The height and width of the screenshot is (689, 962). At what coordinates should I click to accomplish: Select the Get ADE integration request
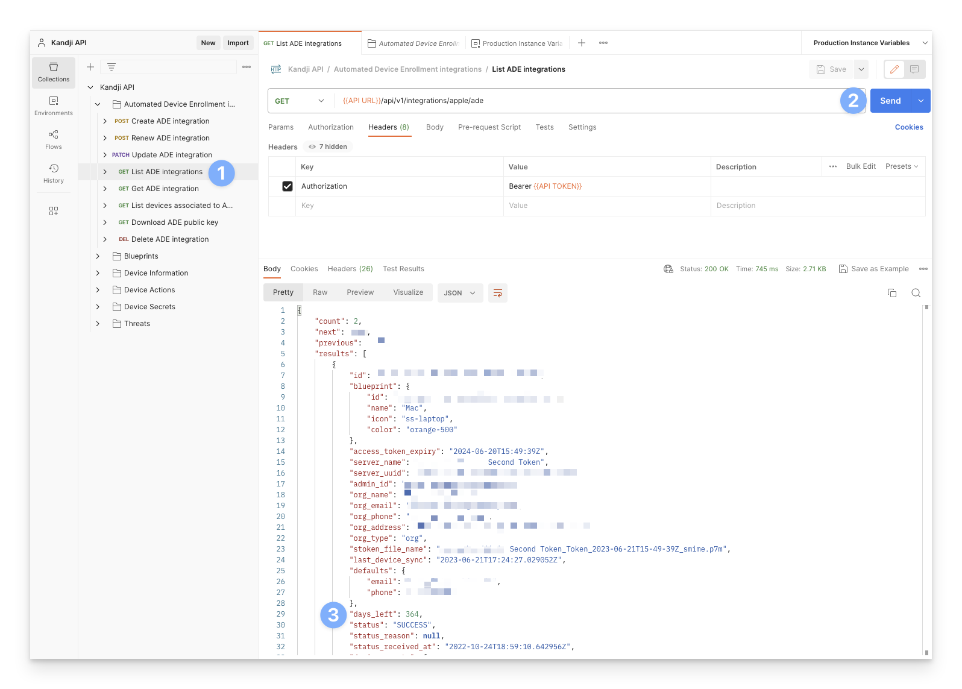[x=165, y=189]
